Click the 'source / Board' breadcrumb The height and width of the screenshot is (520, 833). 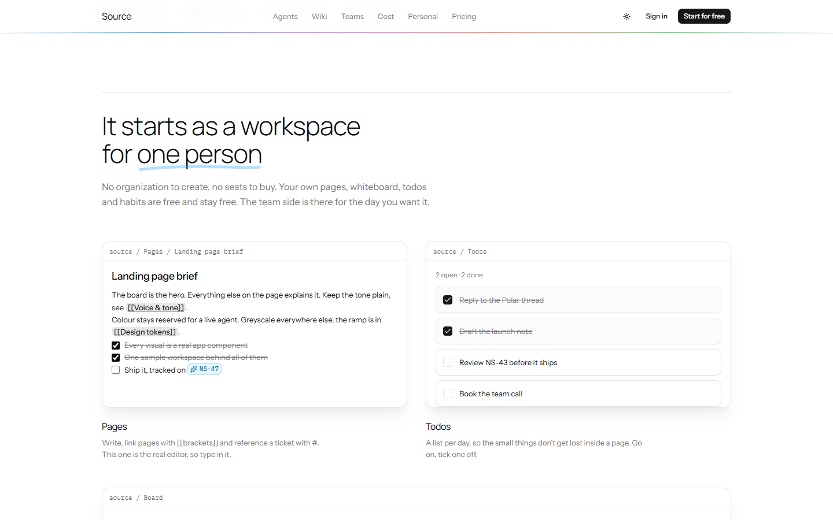click(x=136, y=497)
